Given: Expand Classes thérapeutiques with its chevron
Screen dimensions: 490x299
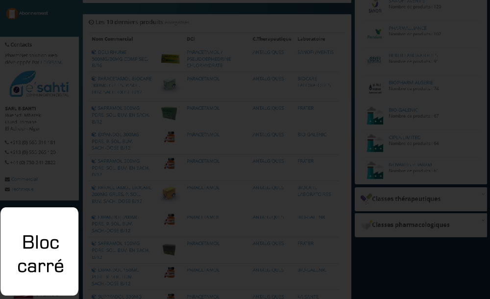Looking at the screenshot, I should point(483,194).
